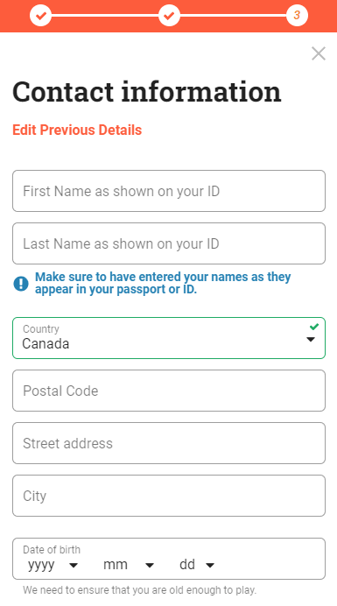
Task: Click into the Street address field
Action: click(x=169, y=443)
